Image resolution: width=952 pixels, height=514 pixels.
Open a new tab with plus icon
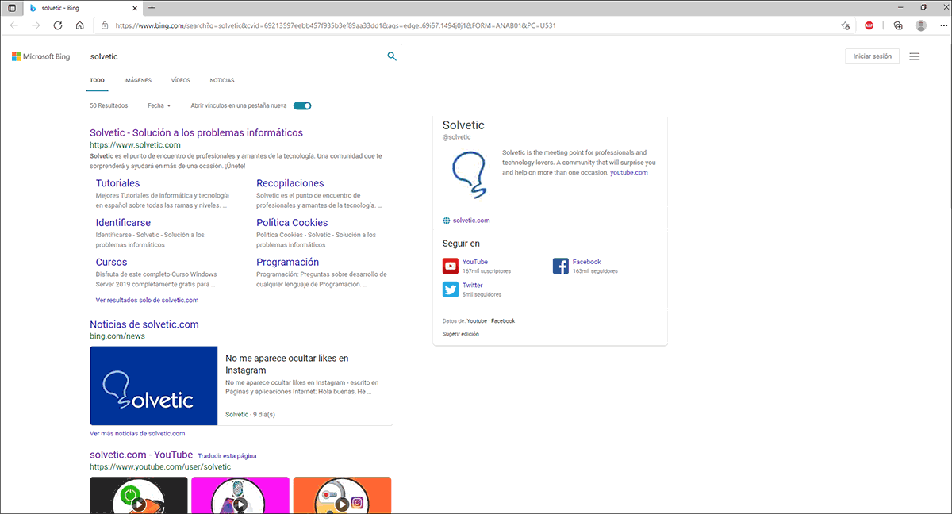tap(152, 8)
